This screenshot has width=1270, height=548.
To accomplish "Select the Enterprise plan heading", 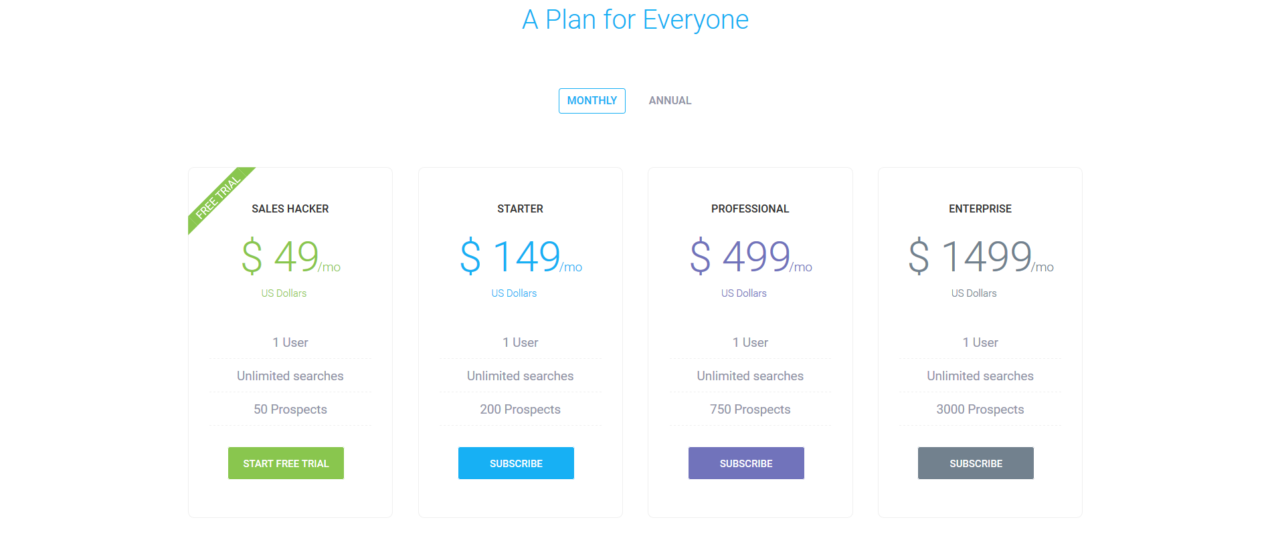I will pyautogui.click(x=980, y=209).
